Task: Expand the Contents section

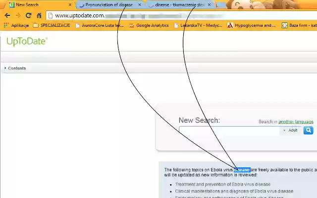Action: (15, 68)
